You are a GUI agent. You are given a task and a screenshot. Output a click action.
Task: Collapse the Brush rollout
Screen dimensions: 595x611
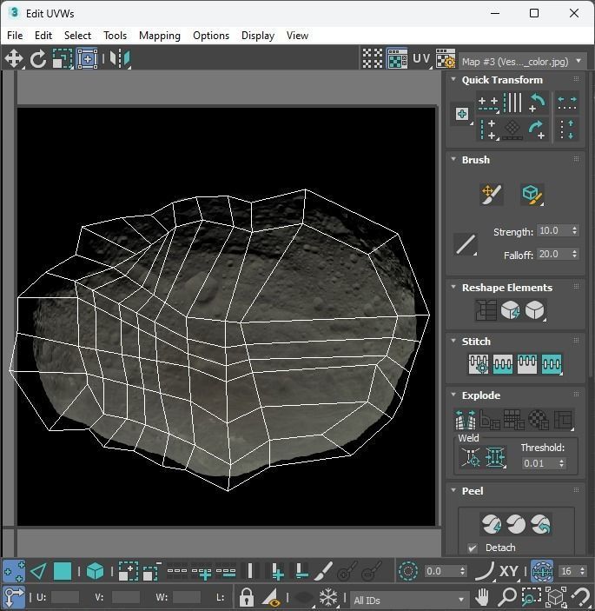(x=453, y=159)
